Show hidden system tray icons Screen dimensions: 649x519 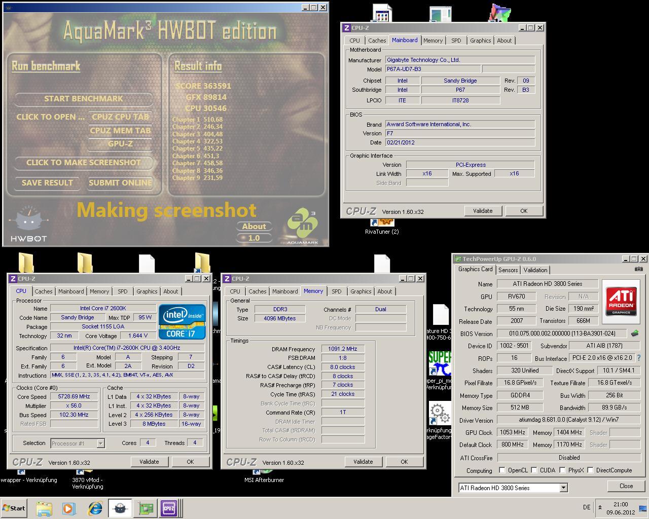click(600, 507)
